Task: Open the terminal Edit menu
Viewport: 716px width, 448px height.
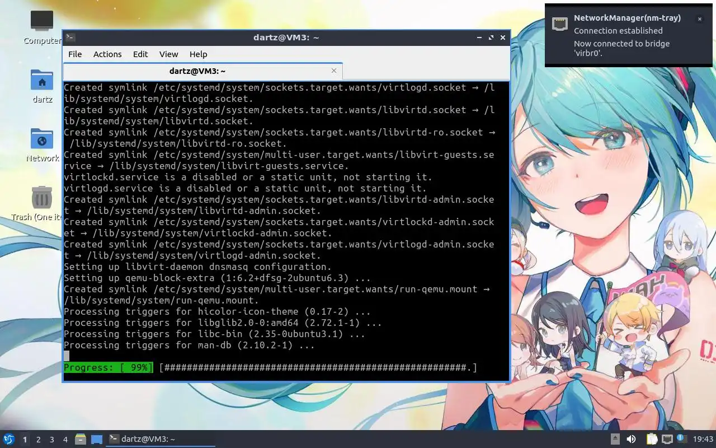Action: pos(140,54)
